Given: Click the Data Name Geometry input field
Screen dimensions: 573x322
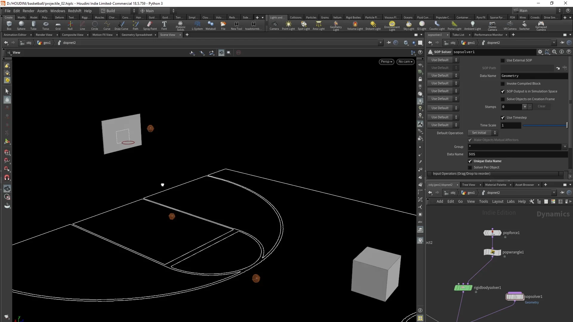Looking at the screenshot, I should pos(534,76).
